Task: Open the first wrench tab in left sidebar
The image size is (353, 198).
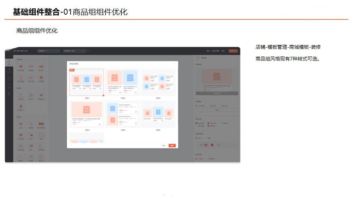Action: tap(9, 62)
